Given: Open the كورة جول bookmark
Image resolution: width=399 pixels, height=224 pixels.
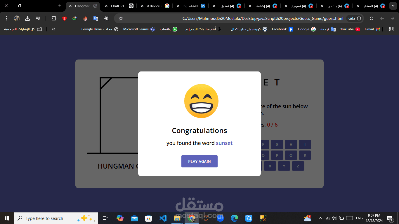Looking at the screenshot, I should tap(248, 29).
